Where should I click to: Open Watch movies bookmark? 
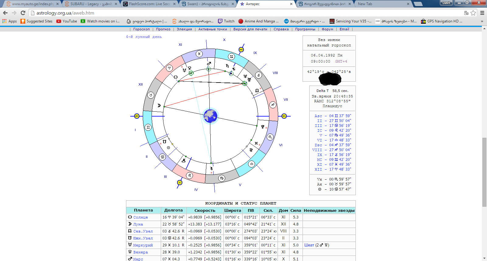pos(100,21)
